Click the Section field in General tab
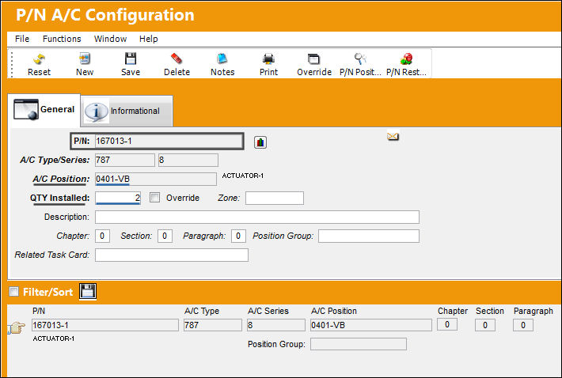 (165, 236)
